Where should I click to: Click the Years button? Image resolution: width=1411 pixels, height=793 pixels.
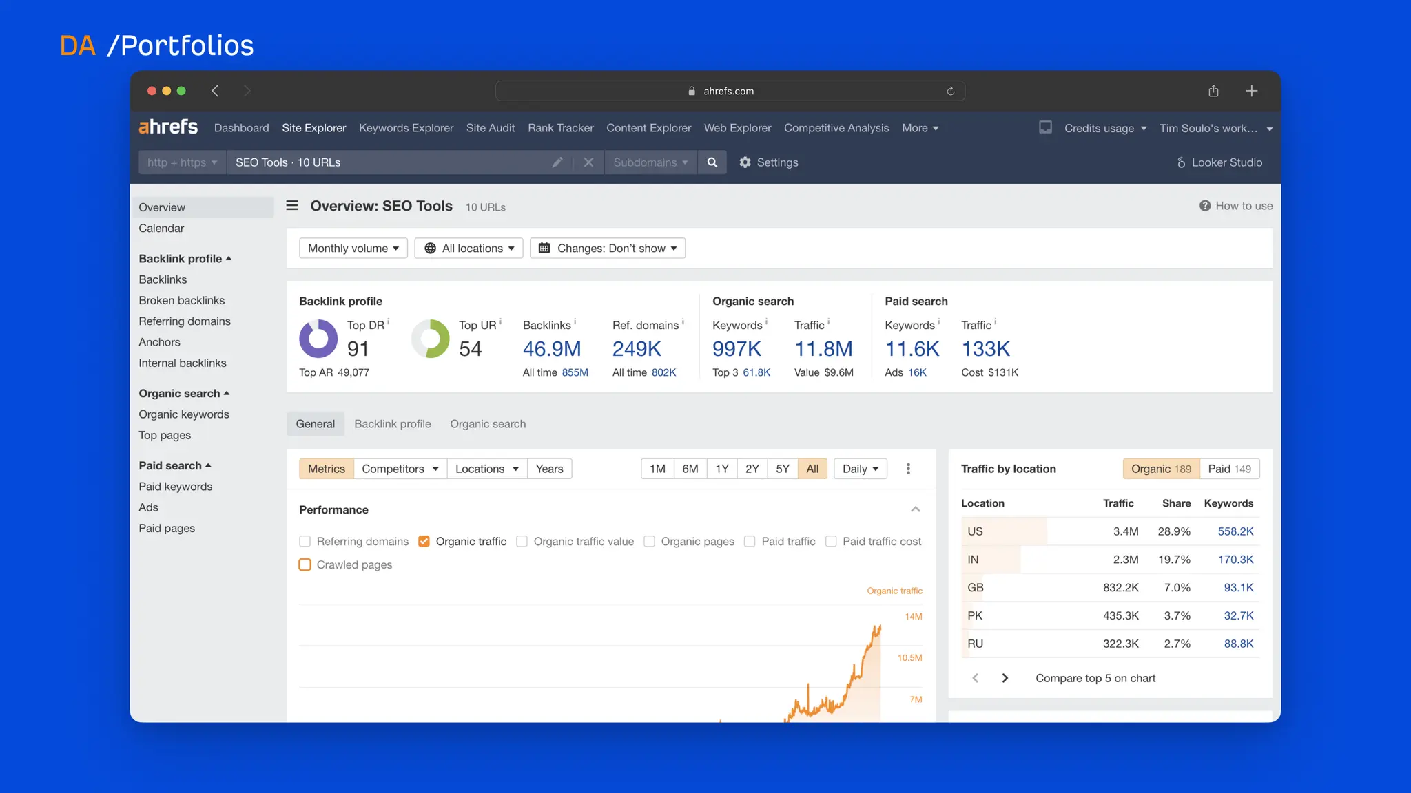(550, 469)
